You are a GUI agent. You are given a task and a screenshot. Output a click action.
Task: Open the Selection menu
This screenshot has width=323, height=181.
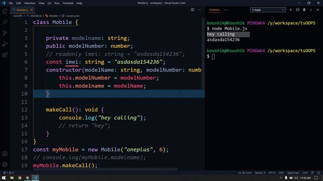(30, 3)
